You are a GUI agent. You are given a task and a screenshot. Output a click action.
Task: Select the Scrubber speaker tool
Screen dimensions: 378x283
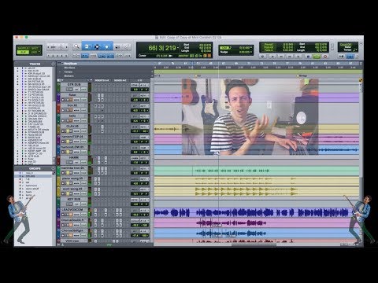(117, 47)
